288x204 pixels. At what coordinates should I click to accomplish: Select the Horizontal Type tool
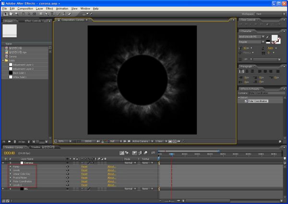(x=52, y=14)
